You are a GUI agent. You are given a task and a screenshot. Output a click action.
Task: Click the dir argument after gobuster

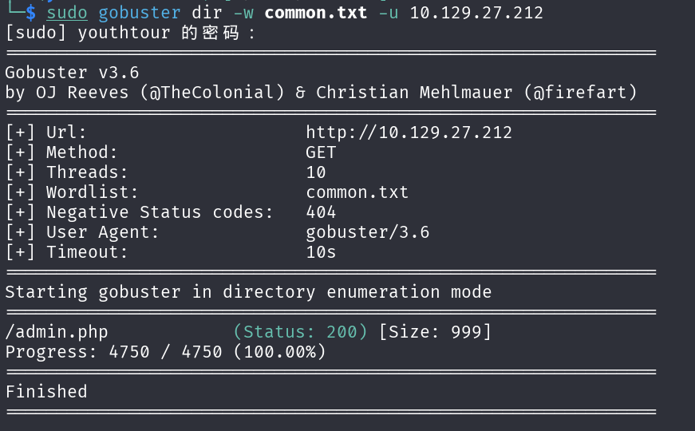[207, 13]
